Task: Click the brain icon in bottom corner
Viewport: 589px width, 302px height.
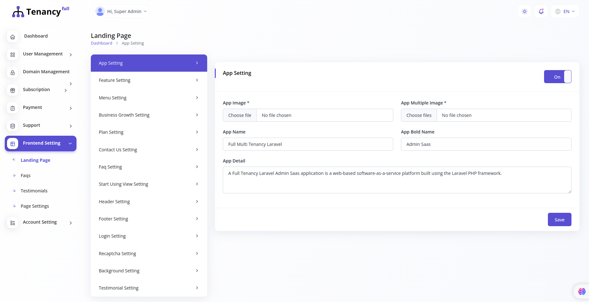Action: point(582,291)
